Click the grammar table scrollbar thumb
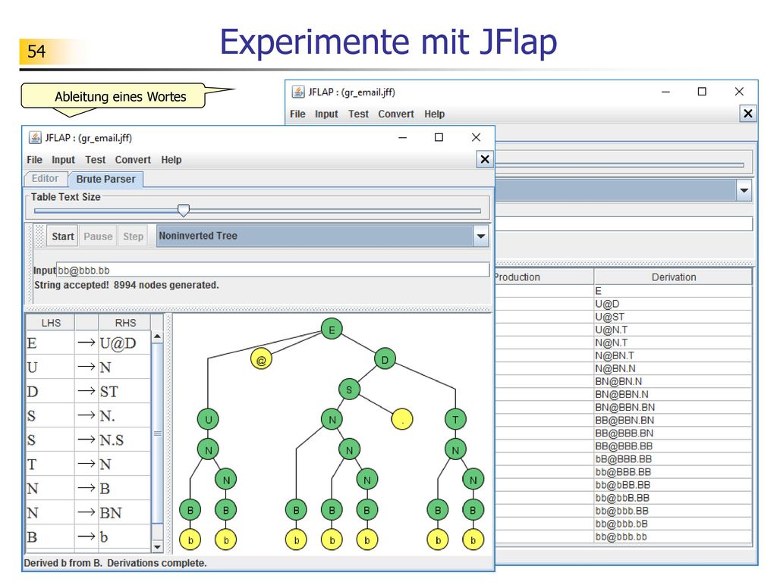Screen dimensions: 777x582 click(x=157, y=433)
